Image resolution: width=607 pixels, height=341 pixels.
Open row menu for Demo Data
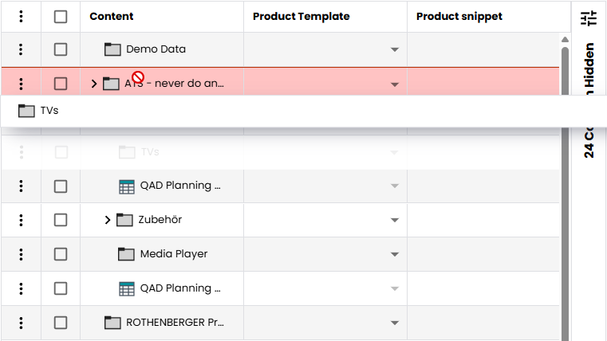21,49
